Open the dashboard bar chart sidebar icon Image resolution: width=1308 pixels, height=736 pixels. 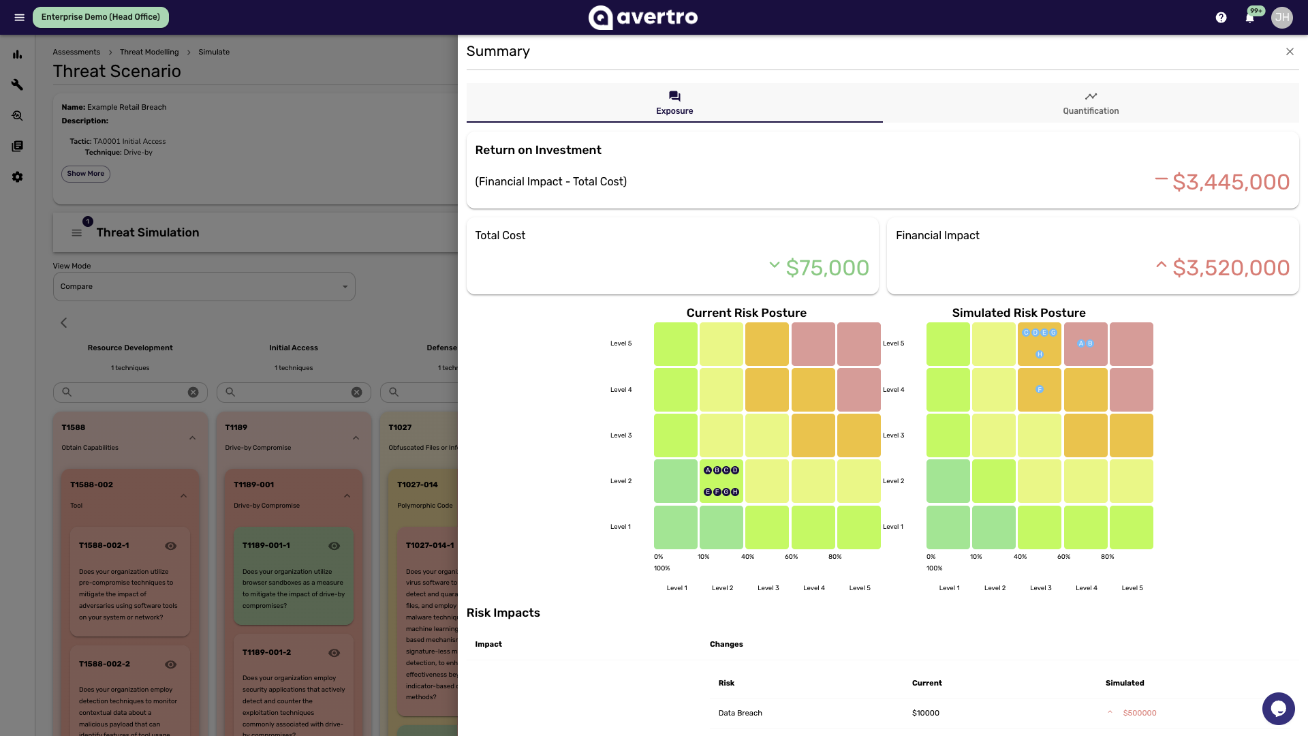(x=18, y=55)
